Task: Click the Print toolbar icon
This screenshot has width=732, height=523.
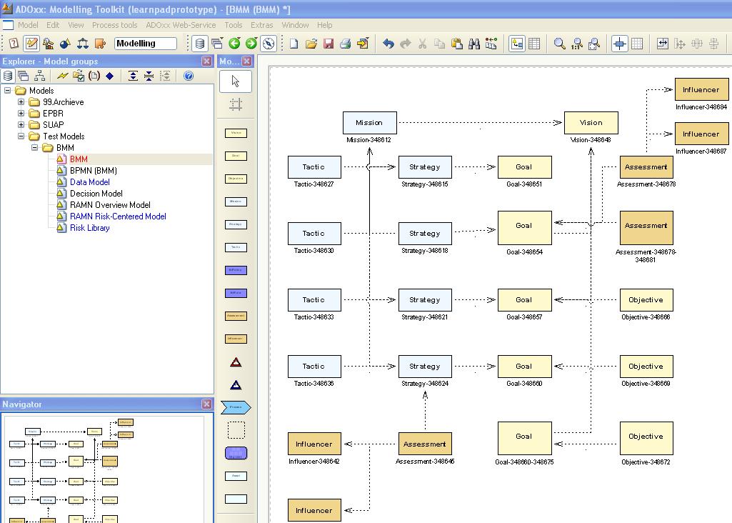Action: (x=346, y=44)
